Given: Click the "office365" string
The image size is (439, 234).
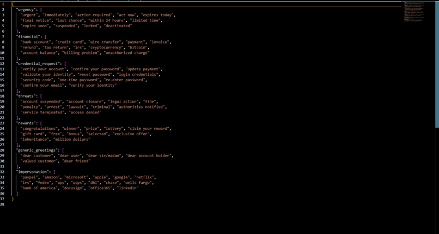Looking at the screenshot, I should (100, 188).
